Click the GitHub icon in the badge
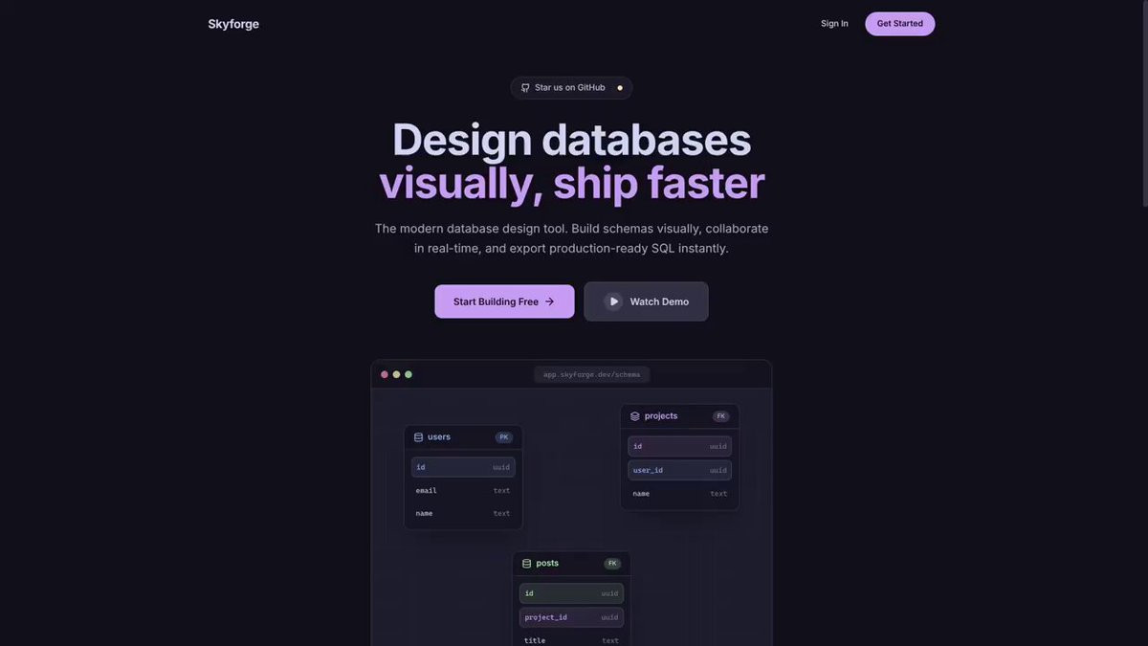 [525, 88]
